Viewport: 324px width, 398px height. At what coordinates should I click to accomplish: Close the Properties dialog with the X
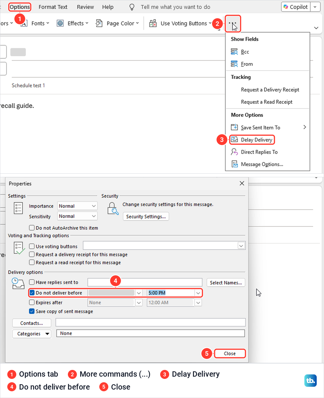pos(242,183)
